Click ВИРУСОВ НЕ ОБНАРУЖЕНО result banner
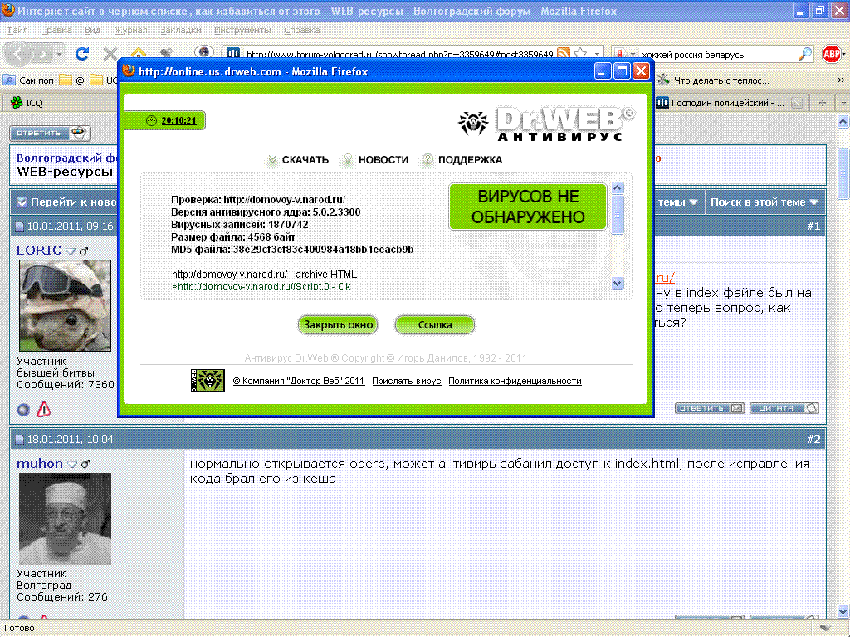The width and height of the screenshot is (850, 637). 528,207
